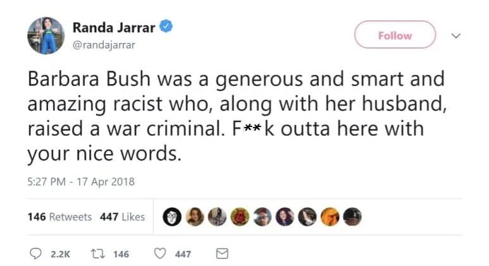
Task: Click the envelope direct message icon
Action: tap(222, 254)
